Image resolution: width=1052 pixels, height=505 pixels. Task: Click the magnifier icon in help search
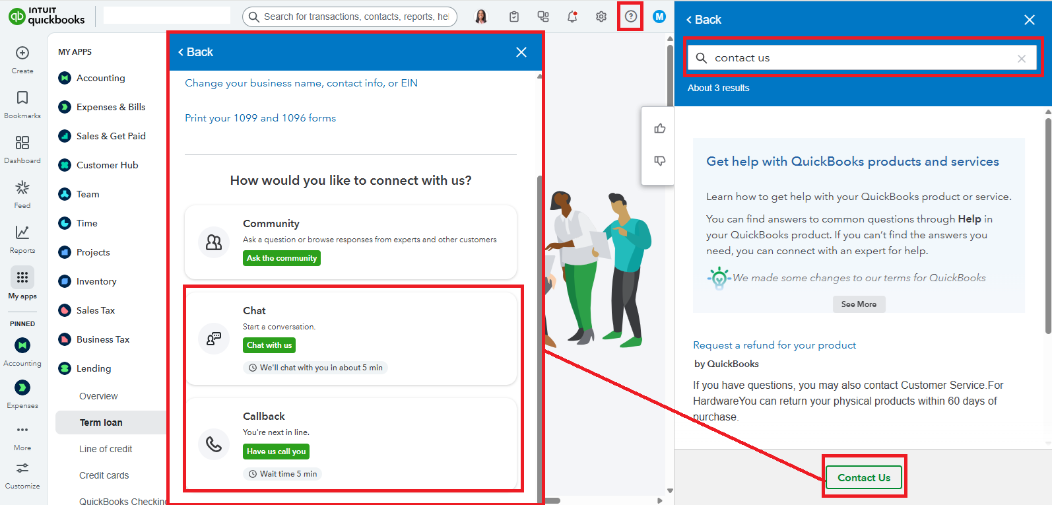click(702, 58)
